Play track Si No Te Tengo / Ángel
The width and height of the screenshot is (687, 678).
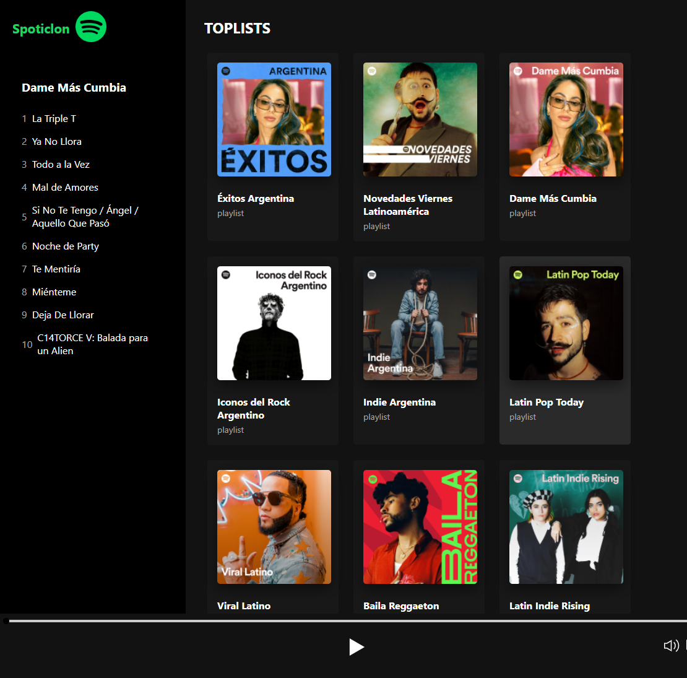tap(85, 217)
